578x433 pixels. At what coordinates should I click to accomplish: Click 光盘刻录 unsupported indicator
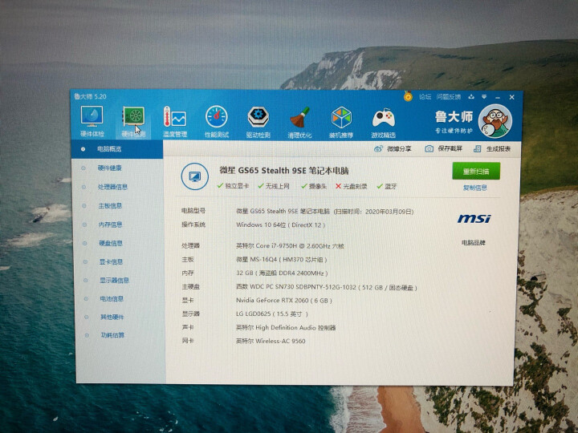[352, 186]
